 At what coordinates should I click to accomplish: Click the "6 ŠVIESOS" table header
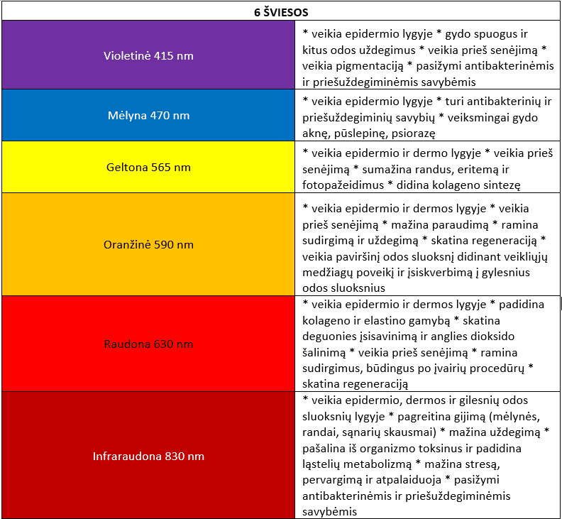click(x=280, y=12)
